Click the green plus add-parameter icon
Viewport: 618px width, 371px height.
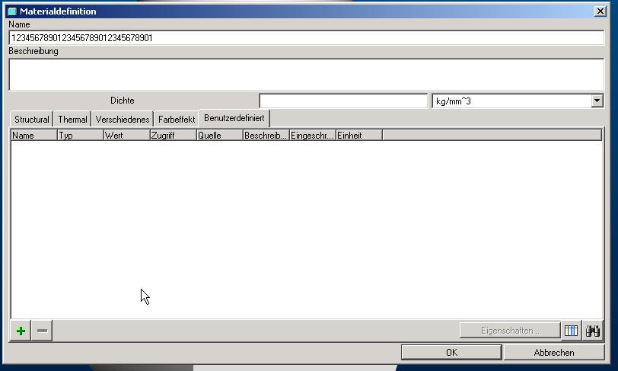coord(21,331)
